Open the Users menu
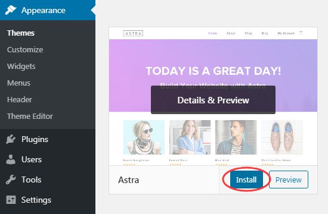This screenshot has width=328, height=214. (x=48, y=159)
